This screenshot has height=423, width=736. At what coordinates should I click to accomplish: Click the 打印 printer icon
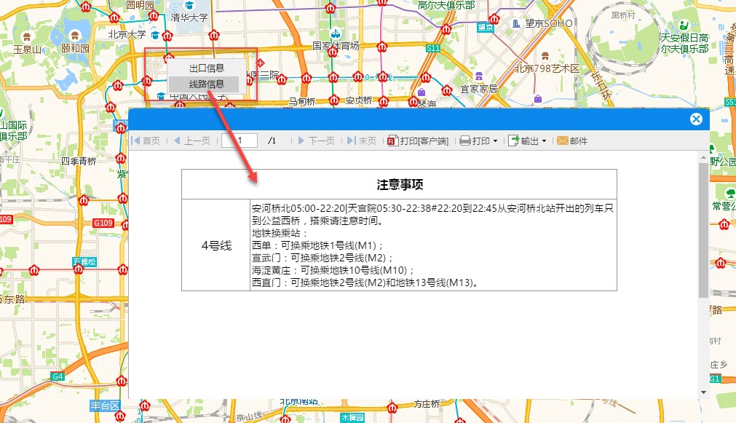point(464,141)
